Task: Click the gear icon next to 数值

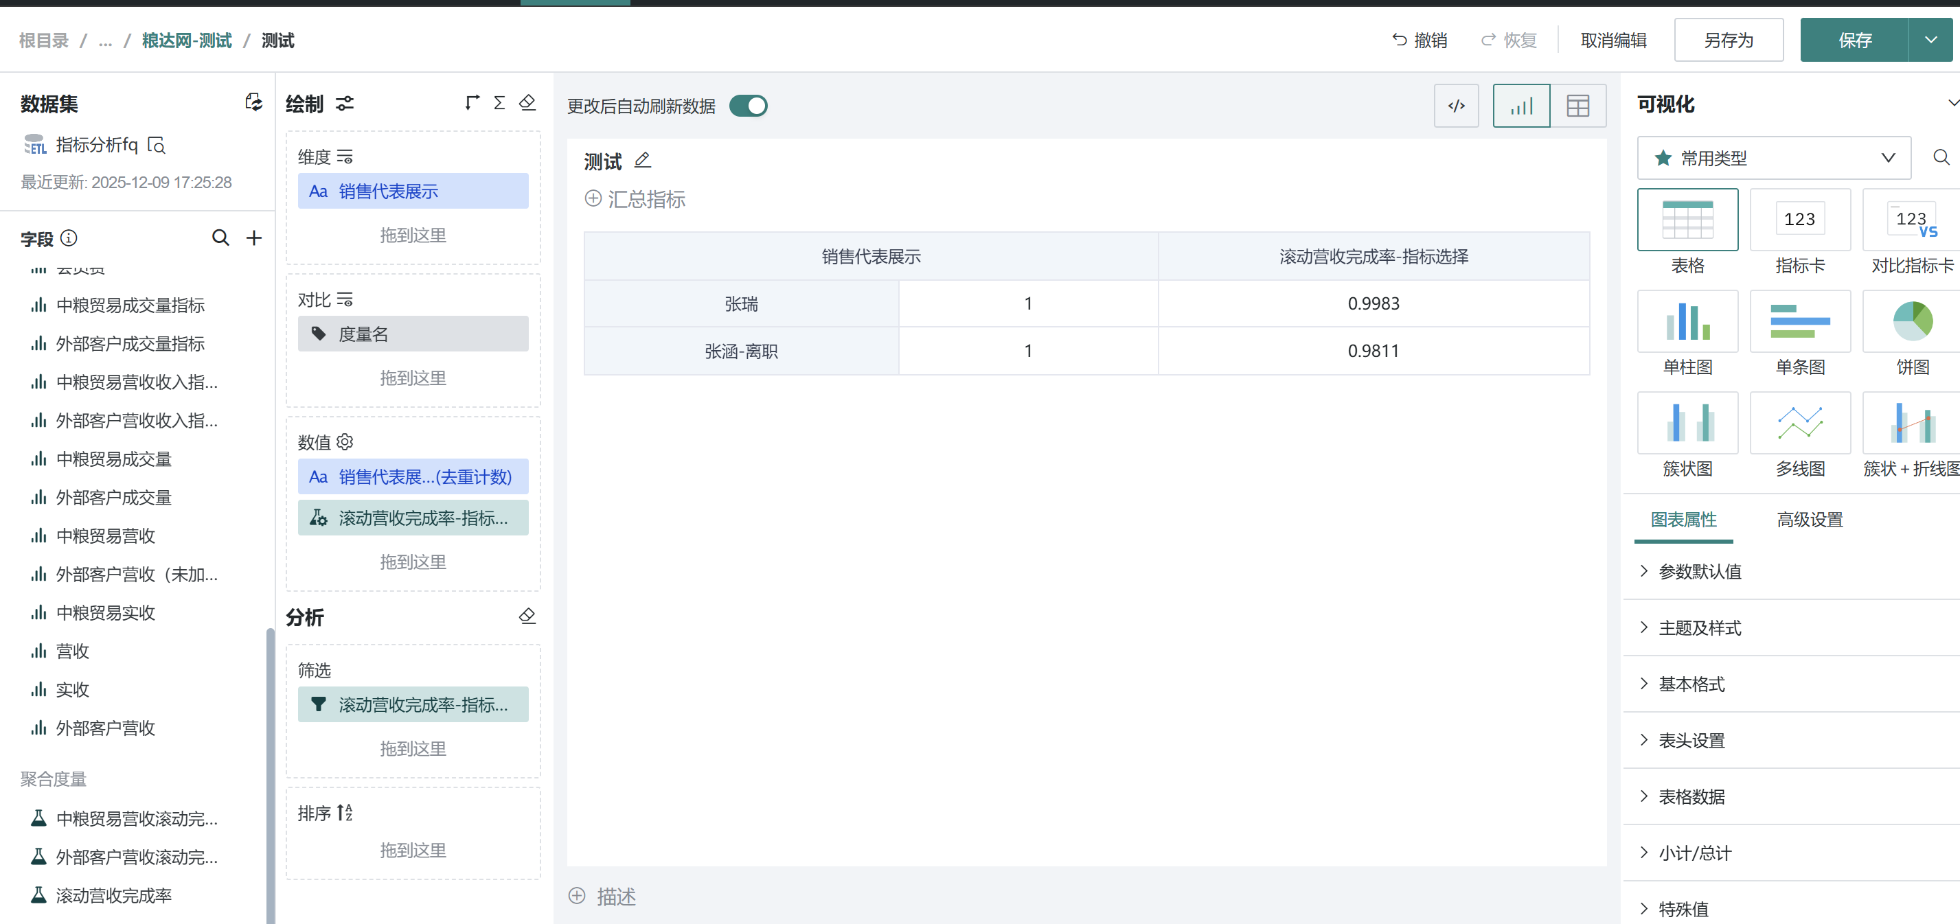Action: 345,441
